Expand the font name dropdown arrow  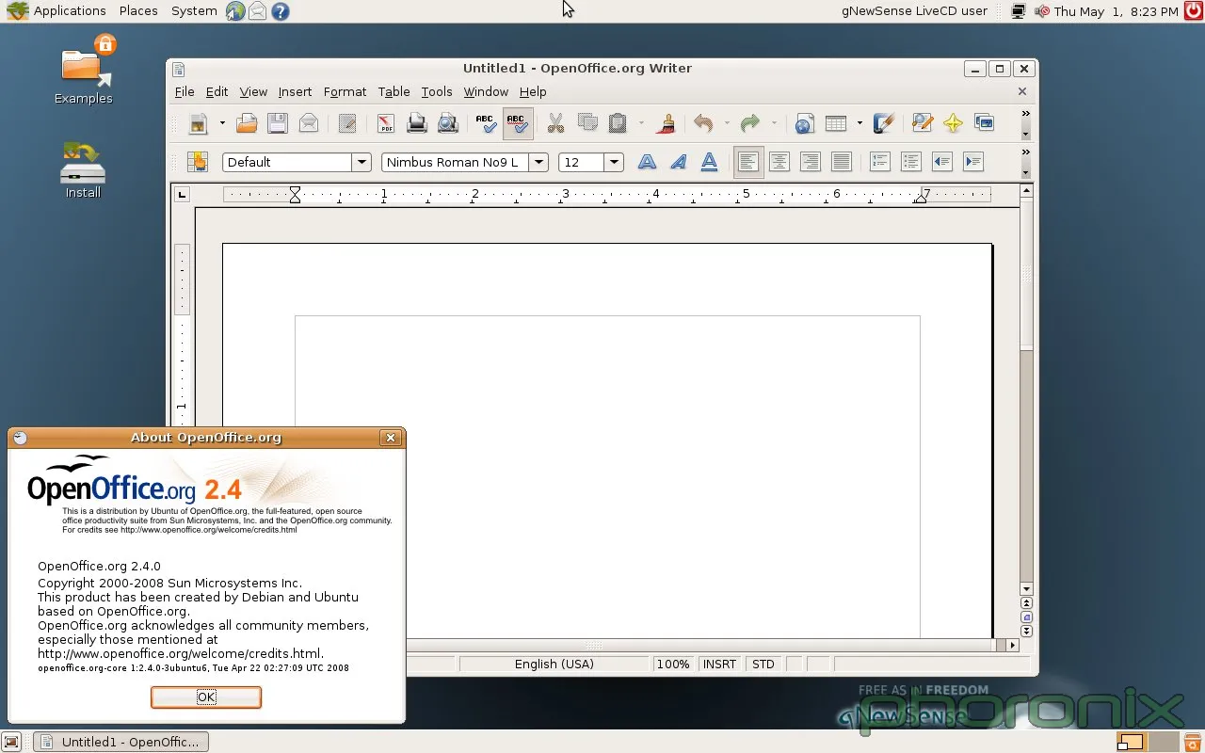point(538,162)
